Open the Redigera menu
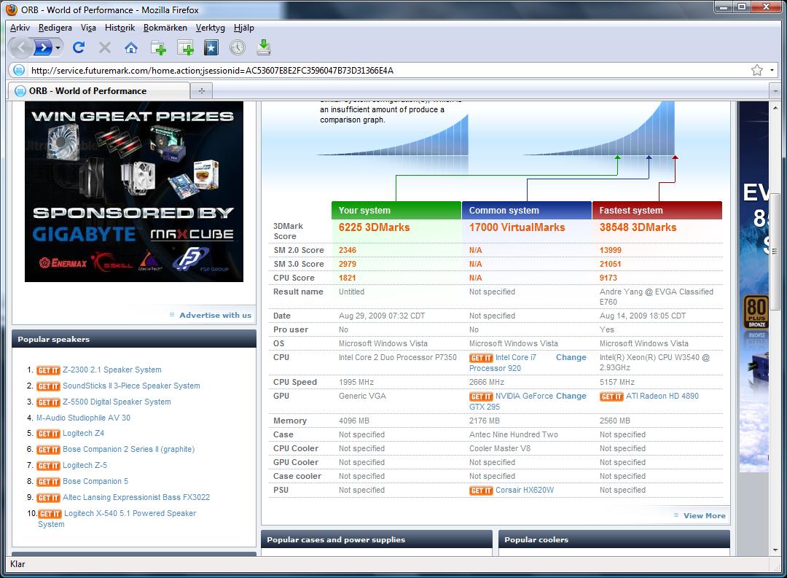 [x=55, y=28]
